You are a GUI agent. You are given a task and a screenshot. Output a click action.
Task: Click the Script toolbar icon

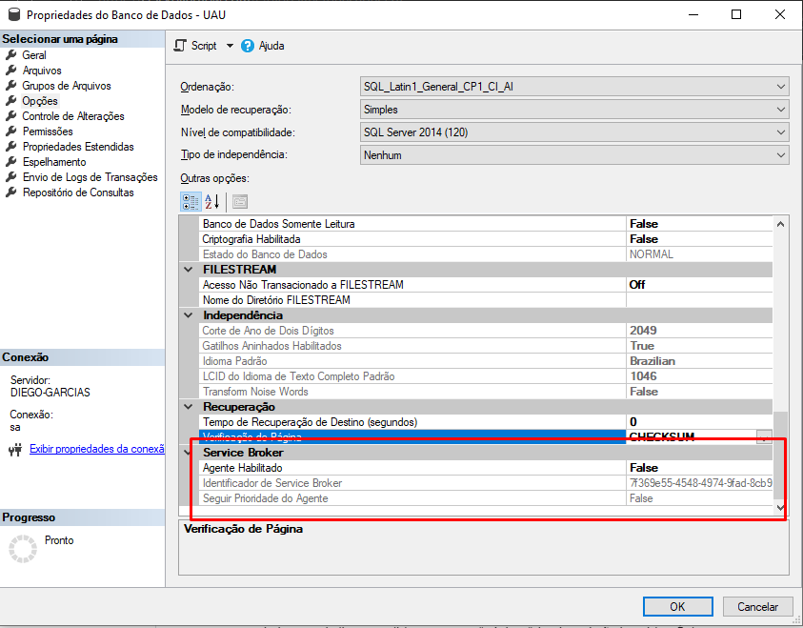(181, 46)
